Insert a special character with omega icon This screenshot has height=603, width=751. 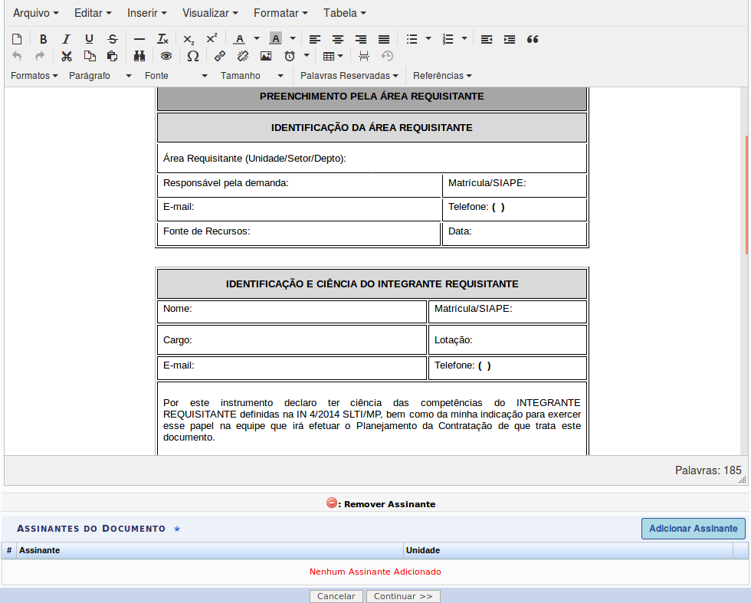tap(193, 56)
